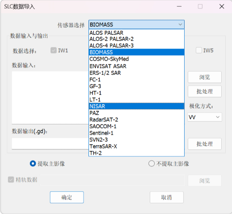The image size is (232, 214).
Task: Open the 极化方式 VV polarization dropdown
Action: point(205,117)
